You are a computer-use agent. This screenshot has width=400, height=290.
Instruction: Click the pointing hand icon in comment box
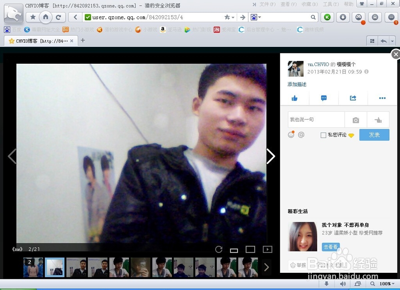click(378, 120)
